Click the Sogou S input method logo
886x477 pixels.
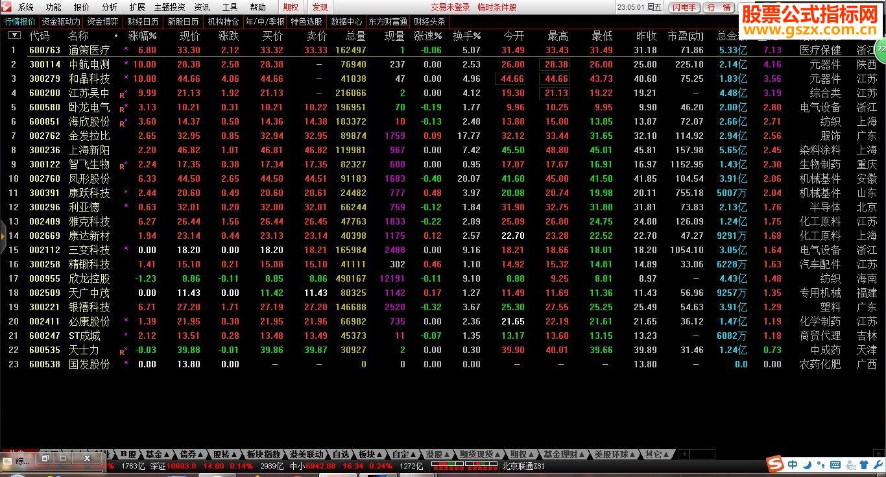[x=774, y=464]
